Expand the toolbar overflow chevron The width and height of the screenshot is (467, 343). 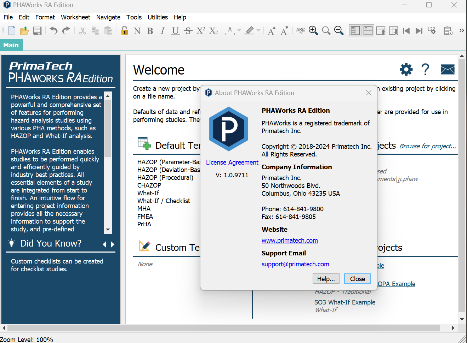[x=462, y=31]
